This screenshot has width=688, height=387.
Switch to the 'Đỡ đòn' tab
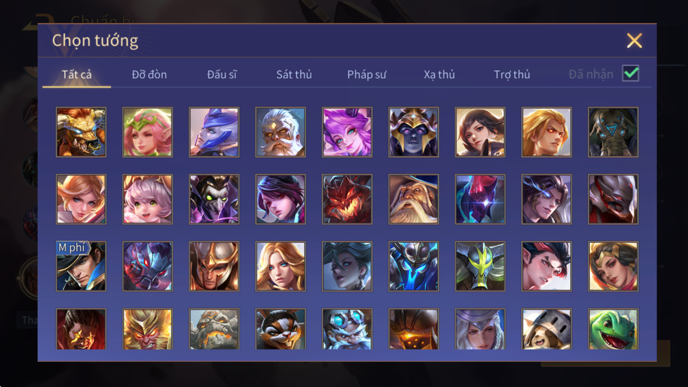point(149,74)
